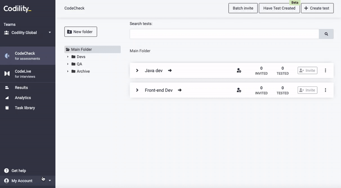Screen dimensions: 341x188
Task: Click the arrow icon next to Front-end Dev
Action: tap(180, 90)
